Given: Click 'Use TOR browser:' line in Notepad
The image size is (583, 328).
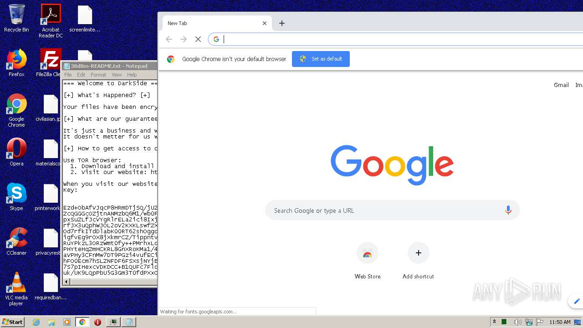Looking at the screenshot, I should click(x=92, y=160).
